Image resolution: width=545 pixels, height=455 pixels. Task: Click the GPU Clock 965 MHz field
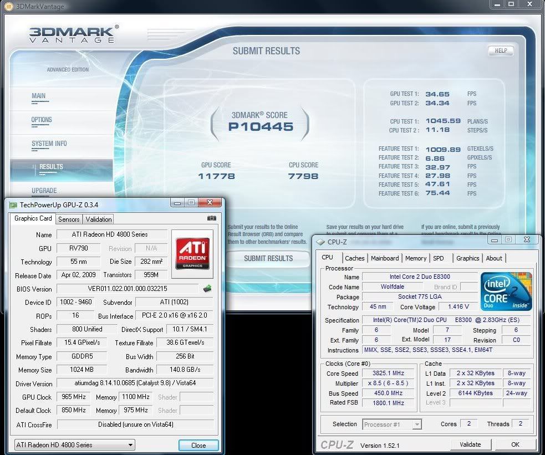point(73,397)
